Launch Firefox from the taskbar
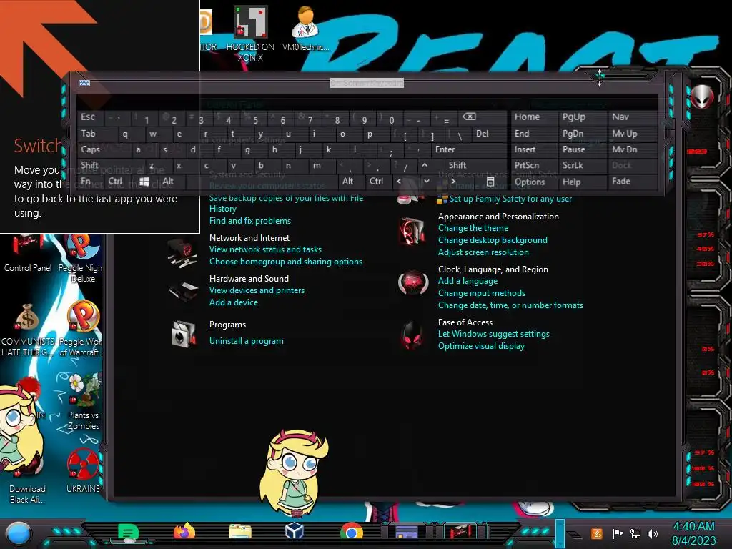 (x=184, y=531)
